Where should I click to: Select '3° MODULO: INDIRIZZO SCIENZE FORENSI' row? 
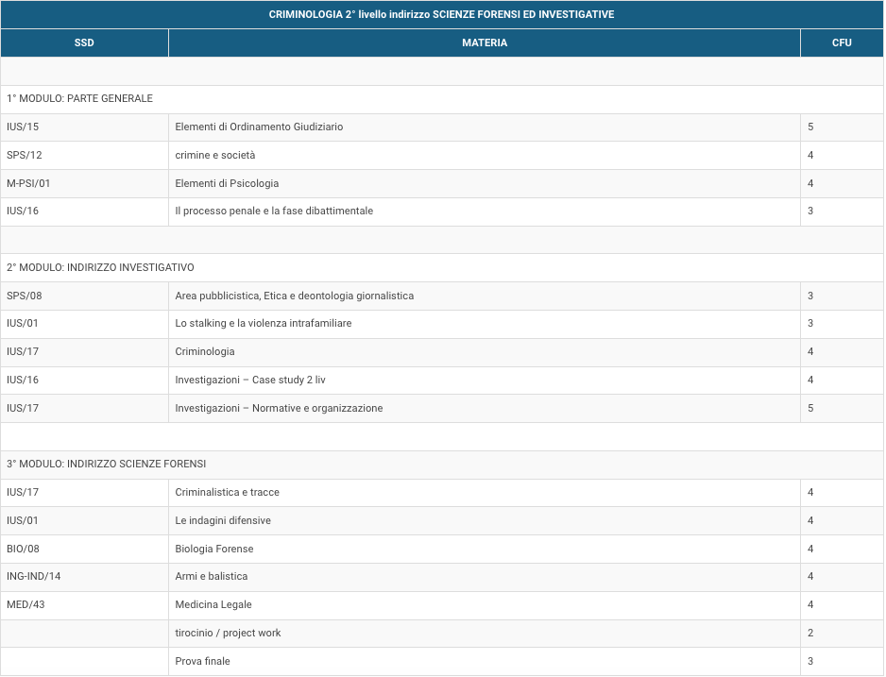[442, 465]
